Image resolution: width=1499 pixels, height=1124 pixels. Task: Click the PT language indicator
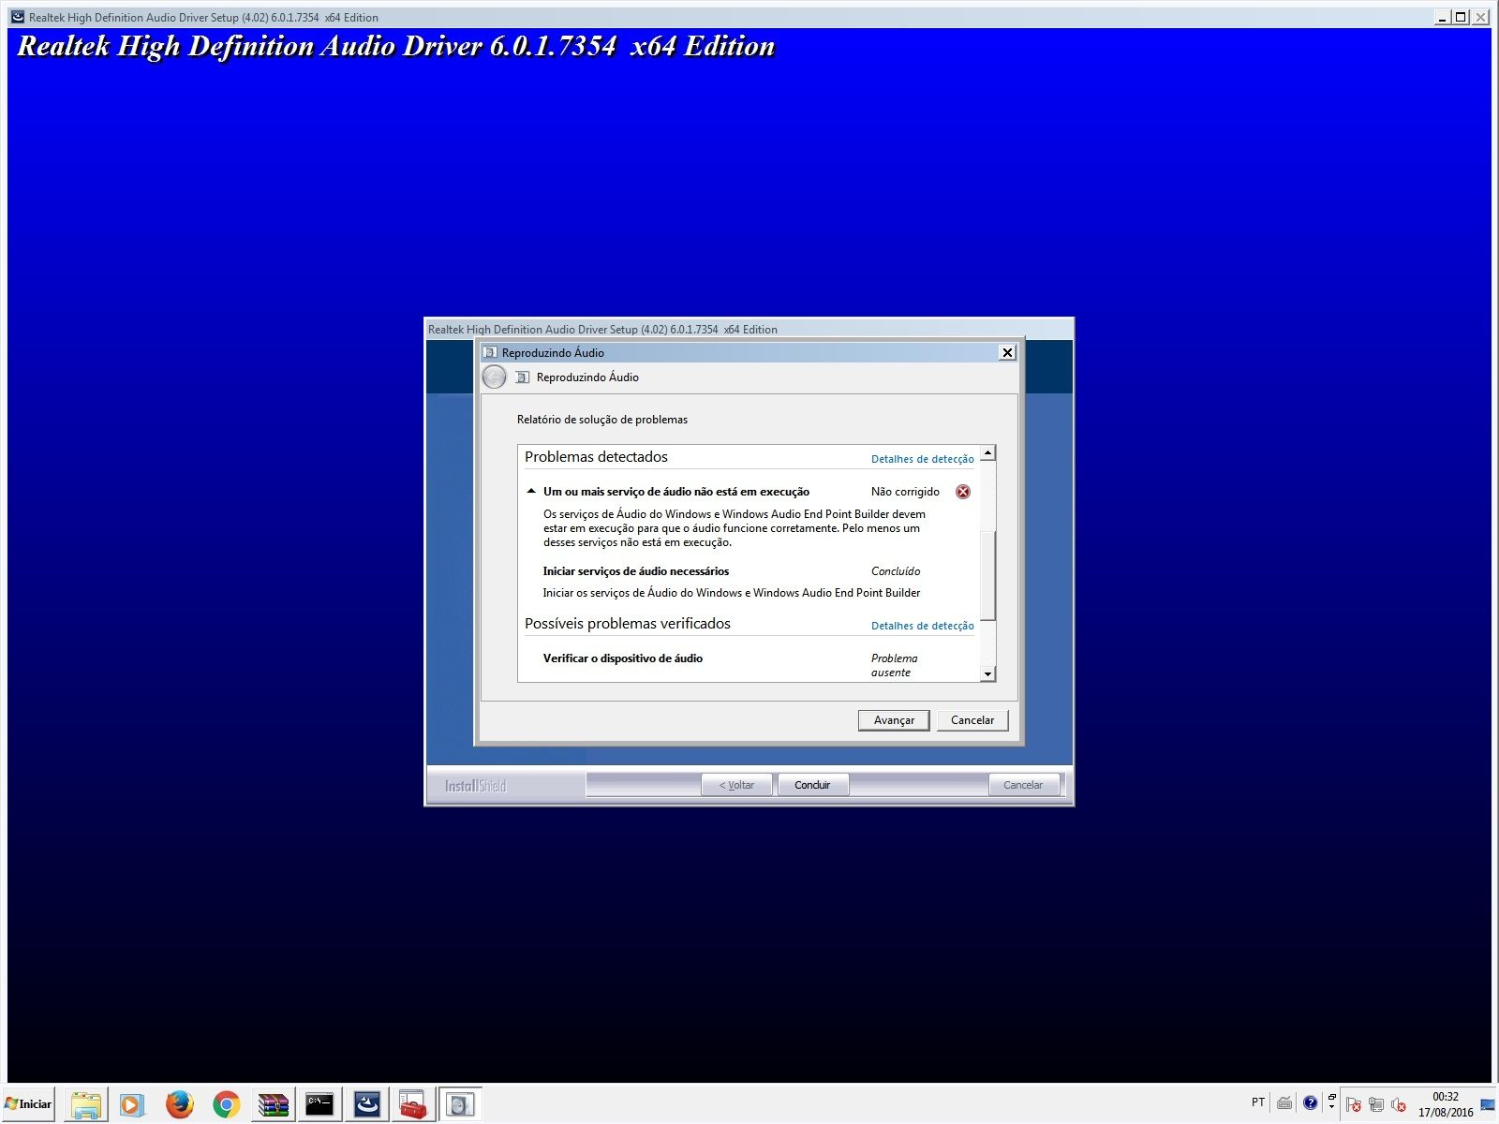pyautogui.click(x=1257, y=1102)
